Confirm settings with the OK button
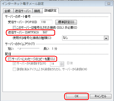The height and width of the screenshot is (101, 114). pyautogui.click(x=77, y=96)
